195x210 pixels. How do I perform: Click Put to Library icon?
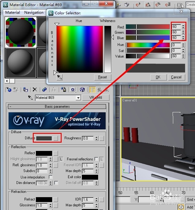[x=63, y=90]
